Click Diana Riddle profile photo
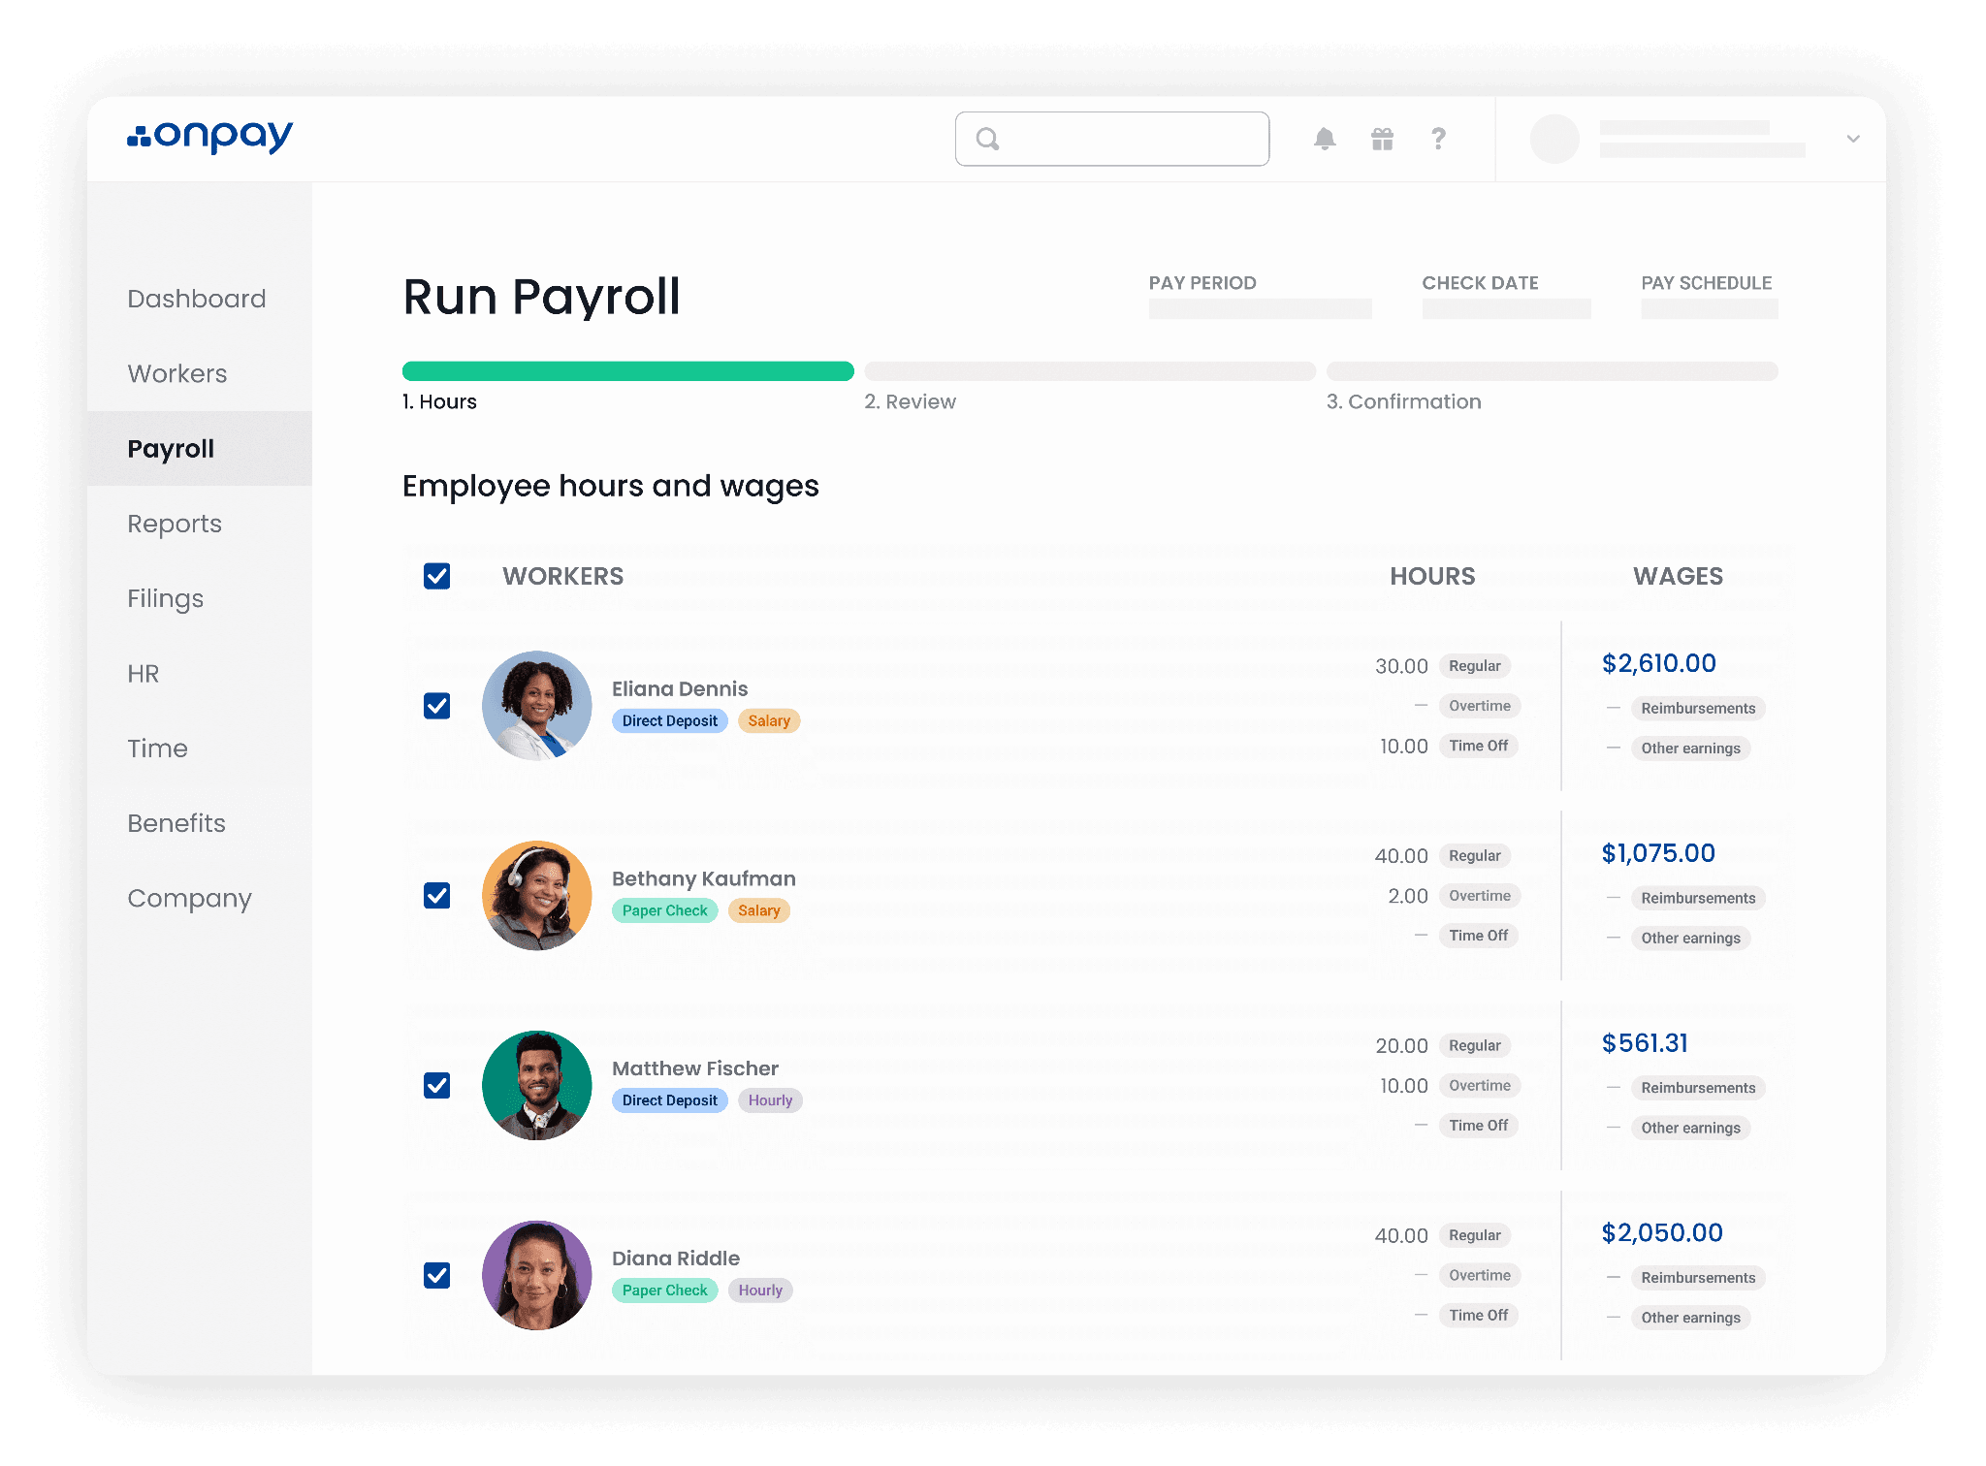The height and width of the screenshot is (1466, 1986). point(537,1275)
